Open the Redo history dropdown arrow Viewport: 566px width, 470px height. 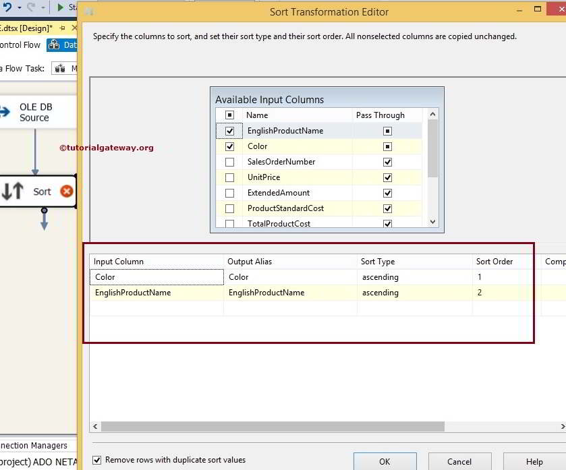(42, 8)
